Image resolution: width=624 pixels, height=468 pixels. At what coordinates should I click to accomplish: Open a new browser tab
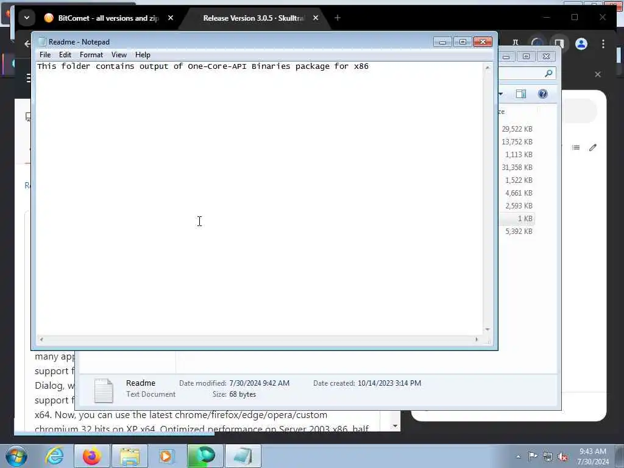click(x=338, y=18)
